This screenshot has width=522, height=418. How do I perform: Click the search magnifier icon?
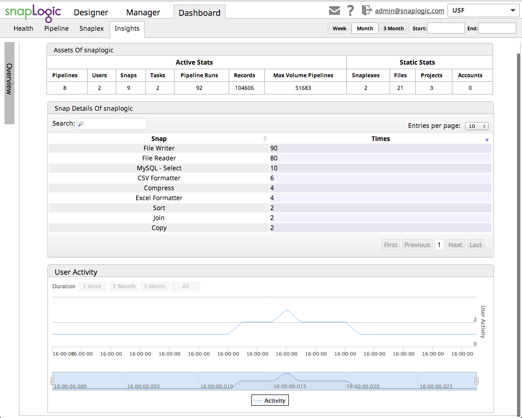click(x=81, y=123)
